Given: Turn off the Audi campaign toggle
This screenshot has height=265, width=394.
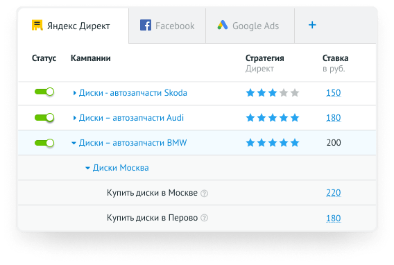Looking at the screenshot, I should coord(44,117).
